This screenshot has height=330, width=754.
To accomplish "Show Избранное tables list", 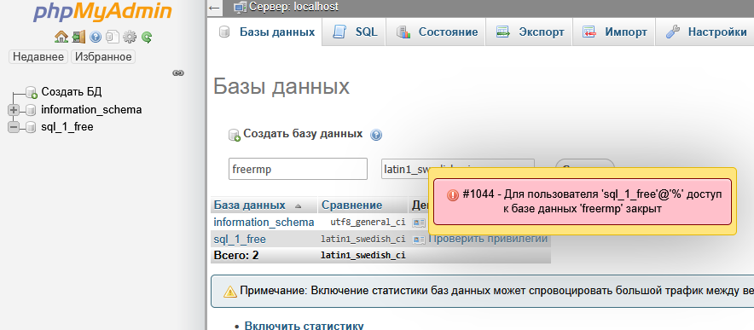I will pos(103,57).
